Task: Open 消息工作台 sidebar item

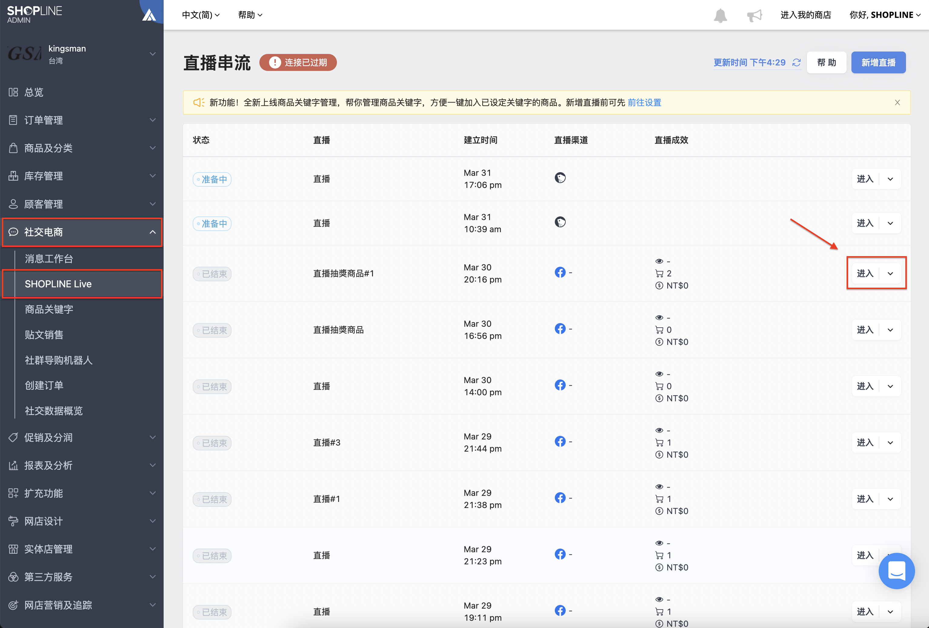Action: pos(49,259)
